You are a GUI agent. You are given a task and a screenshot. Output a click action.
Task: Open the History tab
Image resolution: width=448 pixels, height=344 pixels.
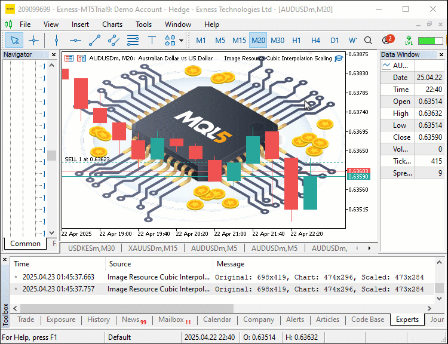coord(99,320)
